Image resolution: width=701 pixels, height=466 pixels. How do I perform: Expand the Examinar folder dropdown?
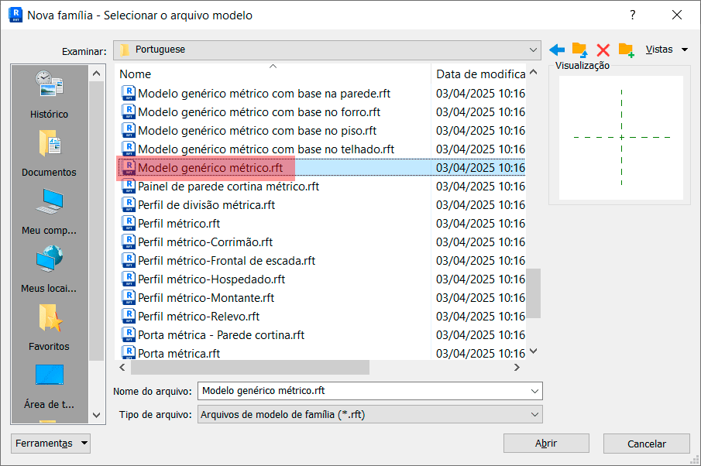[533, 50]
